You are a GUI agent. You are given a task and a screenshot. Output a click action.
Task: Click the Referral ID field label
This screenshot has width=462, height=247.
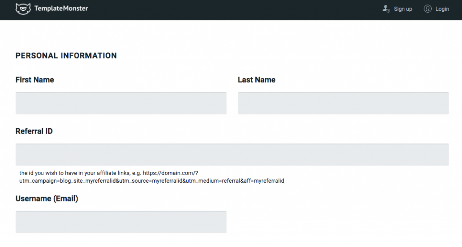[34, 131]
